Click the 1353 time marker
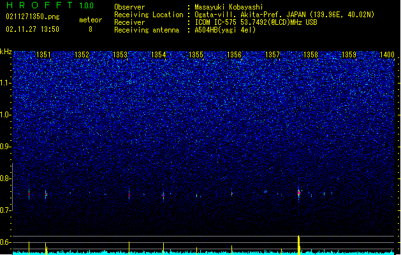Image resolution: width=401 pixels, height=255 pixels. [120, 55]
